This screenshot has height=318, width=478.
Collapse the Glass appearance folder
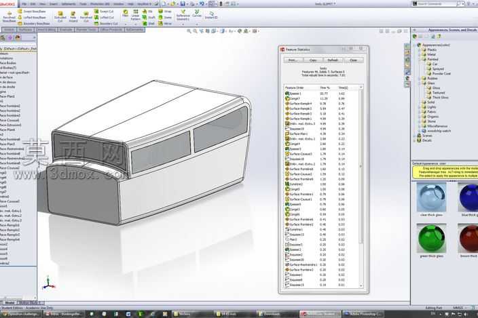tap(420, 83)
